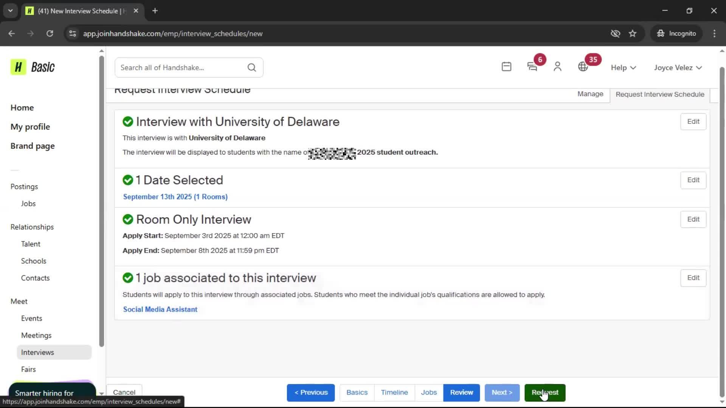Edit the 1 Date Selected section

click(693, 180)
